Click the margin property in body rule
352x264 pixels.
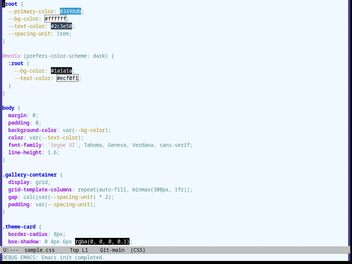[17, 115]
